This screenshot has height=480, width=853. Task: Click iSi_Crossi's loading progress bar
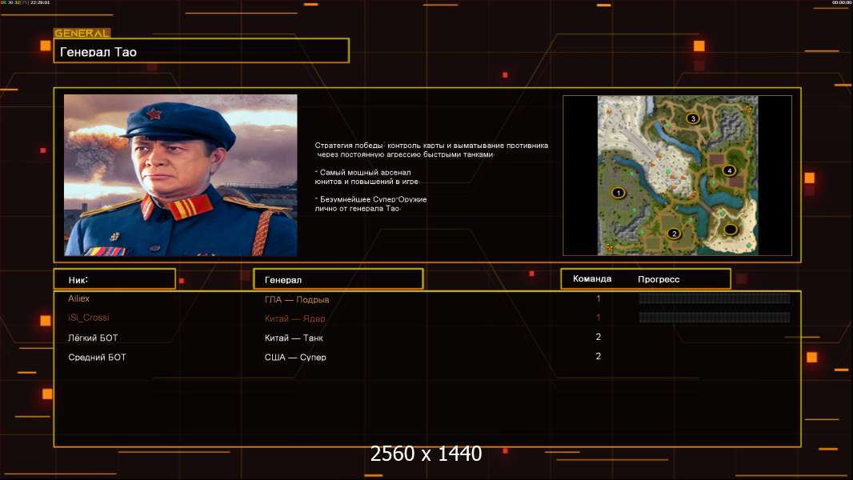coord(714,318)
